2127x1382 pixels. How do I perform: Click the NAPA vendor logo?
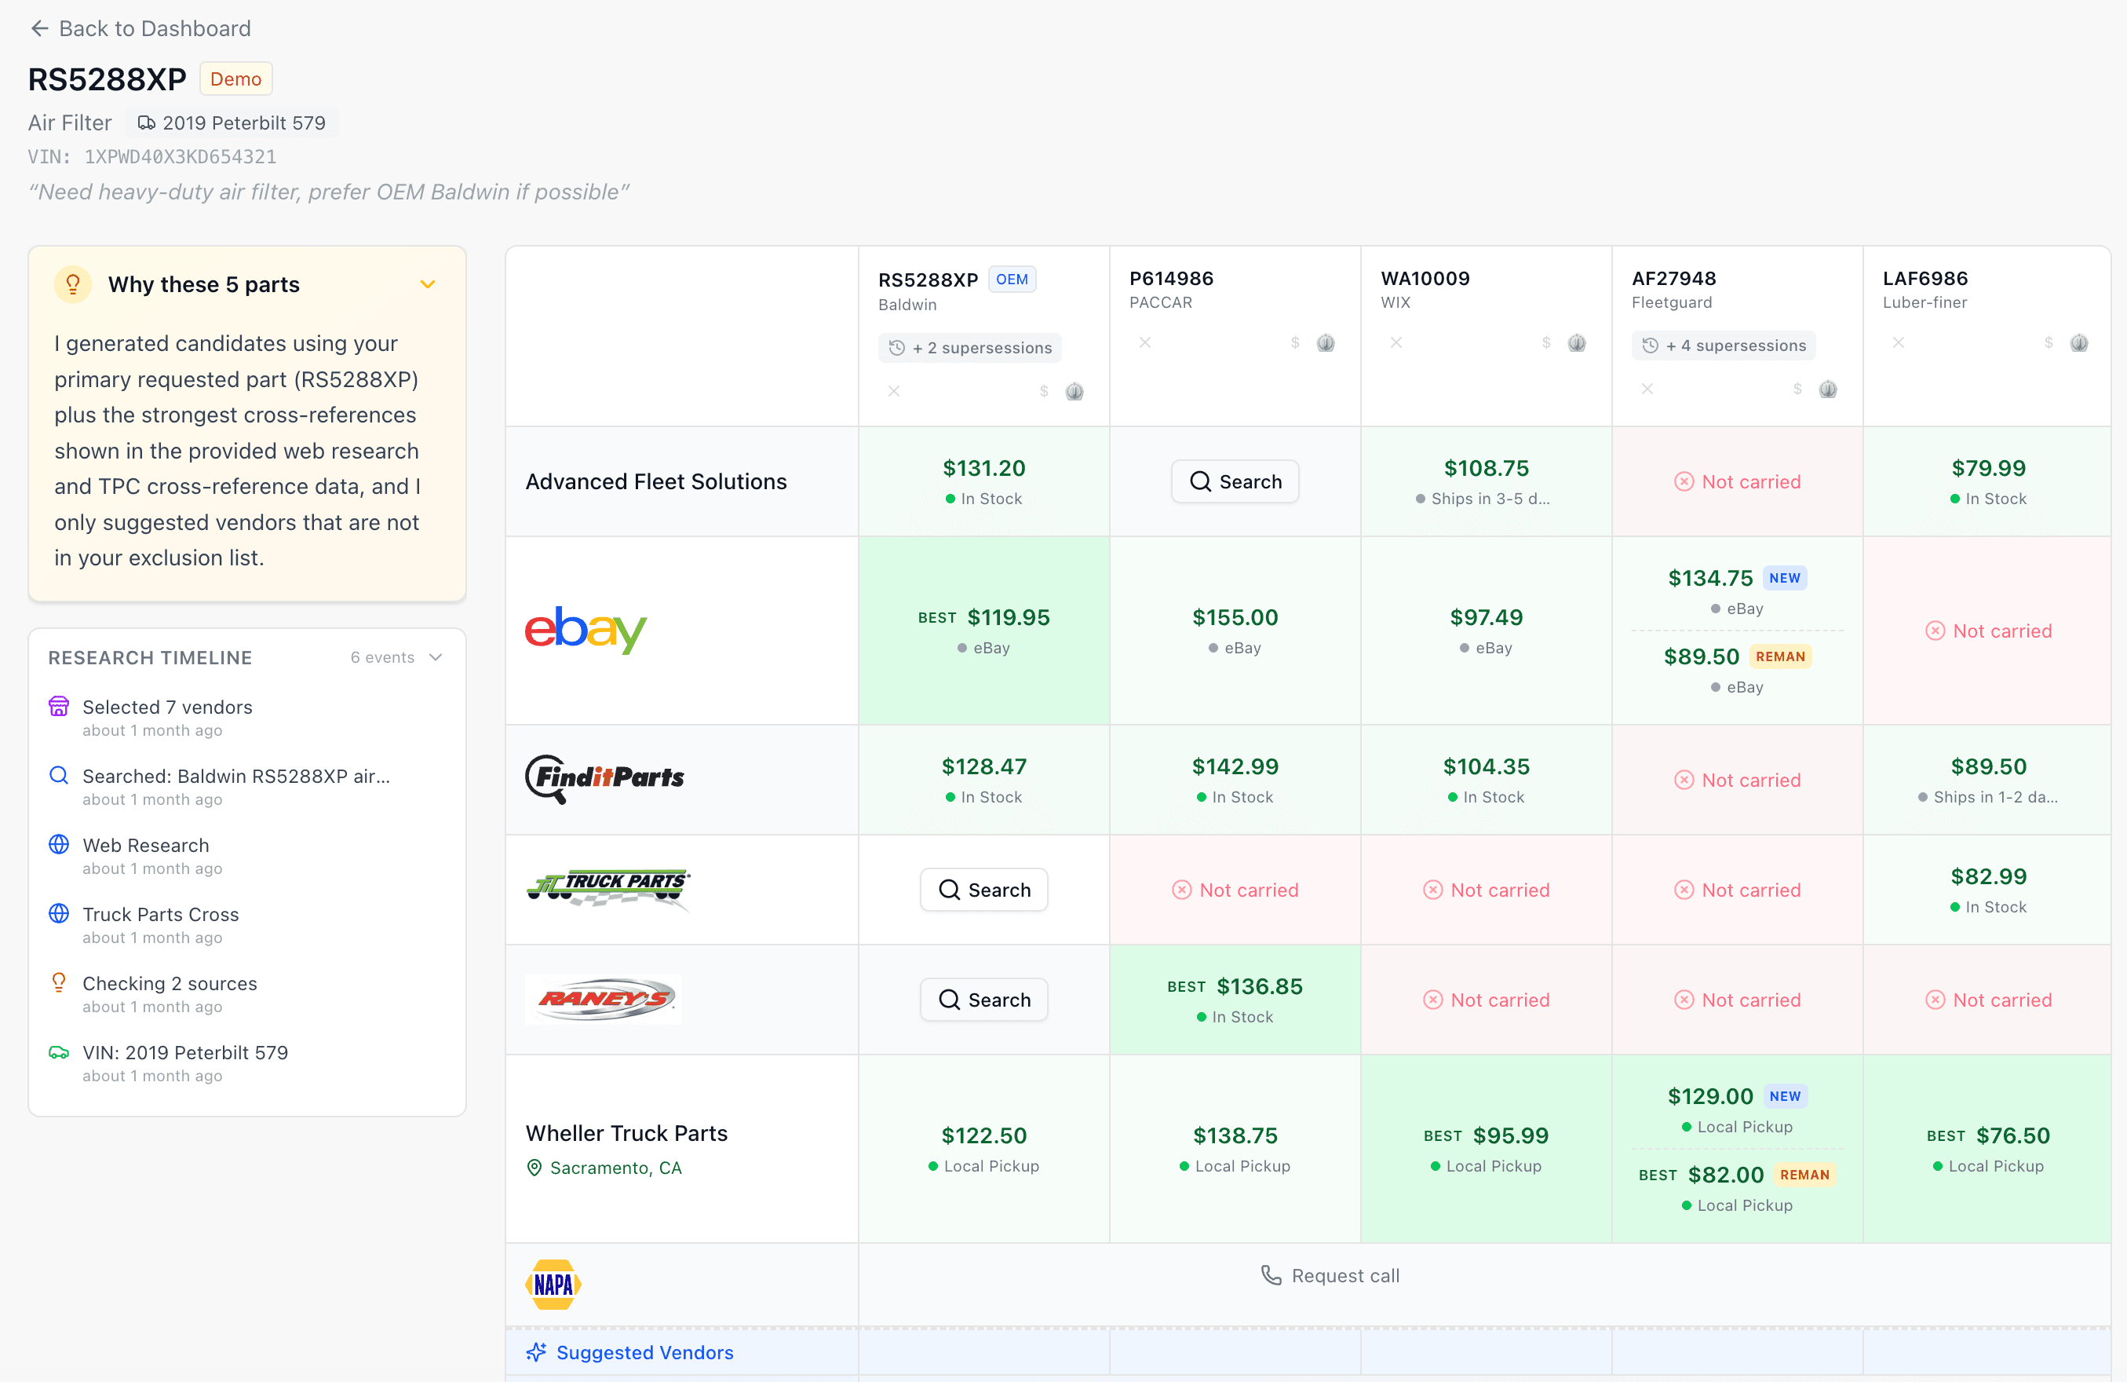tap(553, 1284)
